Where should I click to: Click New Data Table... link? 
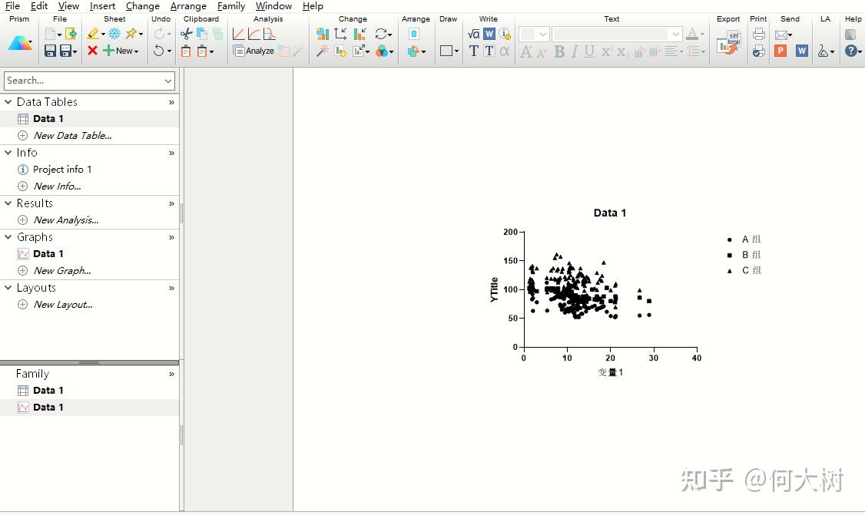pos(72,136)
